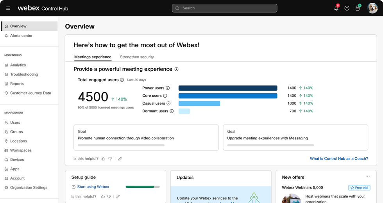The image size is (383, 203).
Task: Open the task list icon with green check
Action: pos(358,8)
